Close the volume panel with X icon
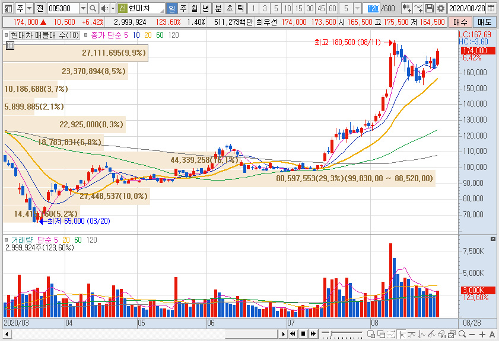The image size is (499, 341). pos(493,239)
